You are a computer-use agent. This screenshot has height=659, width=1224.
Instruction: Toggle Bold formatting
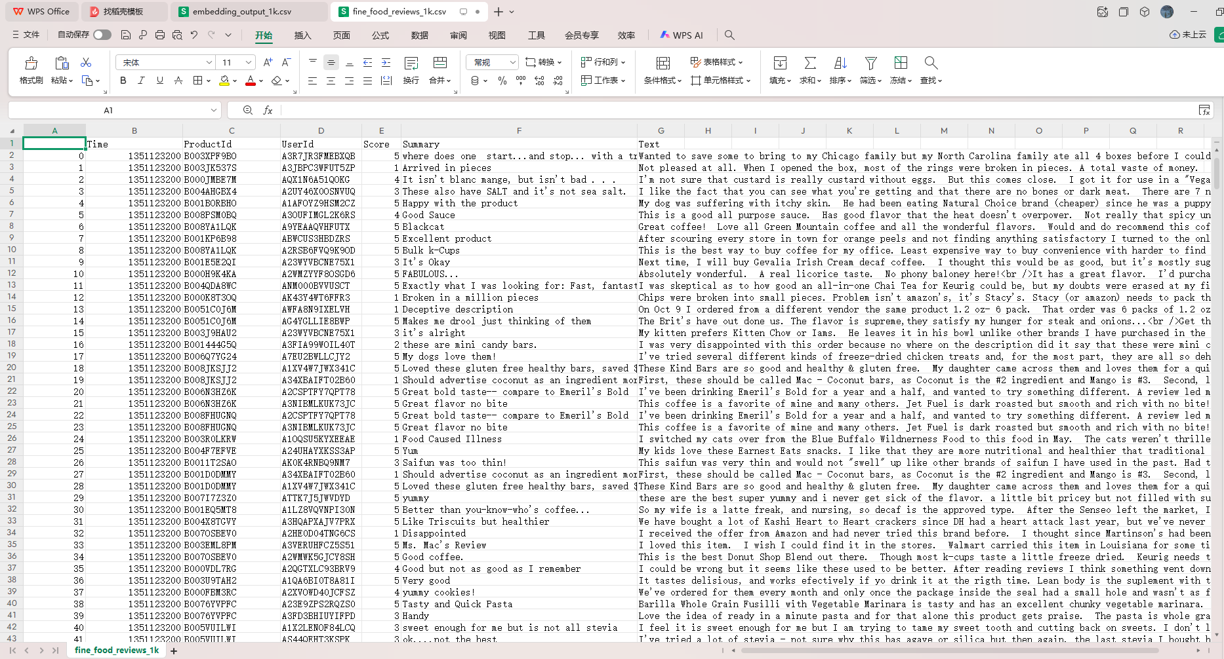point(123,81)
